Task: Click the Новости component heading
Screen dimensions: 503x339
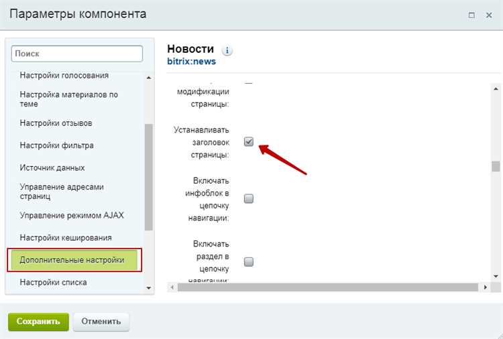Action: coord(190,49)
